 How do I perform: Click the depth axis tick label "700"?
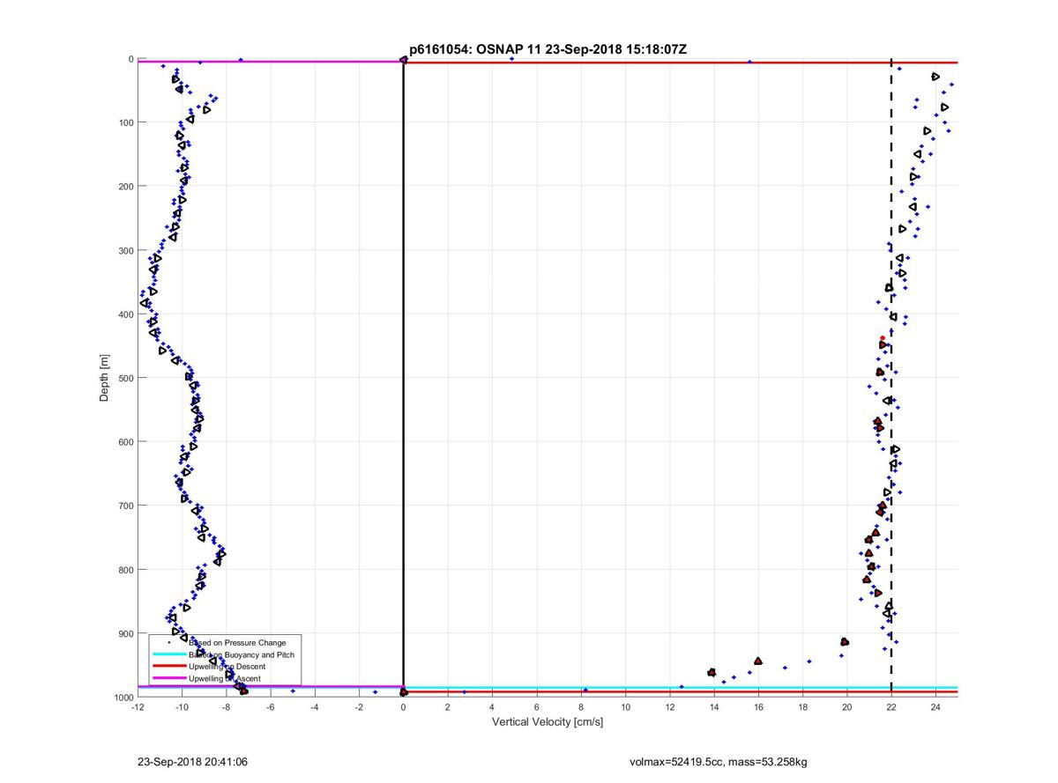click(126, 506)
